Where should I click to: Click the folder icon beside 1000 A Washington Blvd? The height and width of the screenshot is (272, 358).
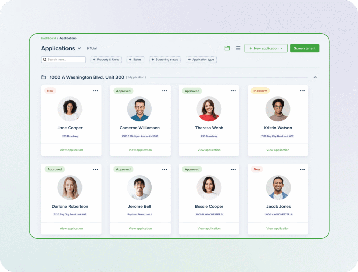44,77
